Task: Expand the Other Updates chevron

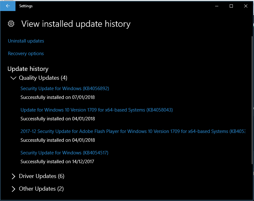Action: click(x=13, y=189)
